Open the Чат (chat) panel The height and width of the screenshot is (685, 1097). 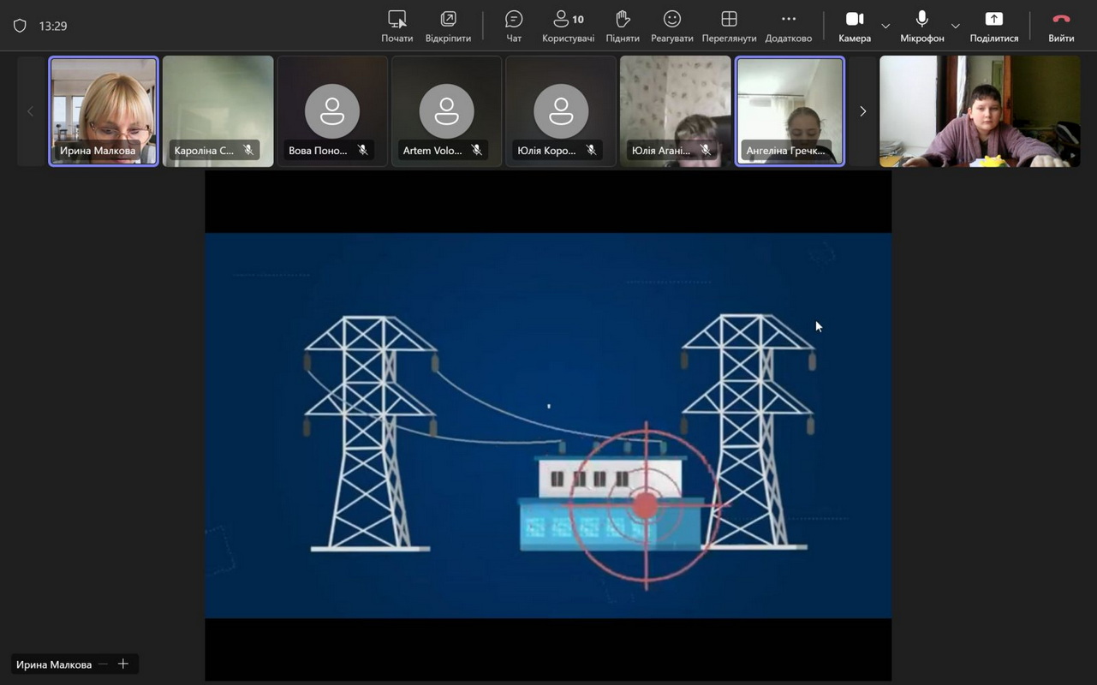(513, 26)
